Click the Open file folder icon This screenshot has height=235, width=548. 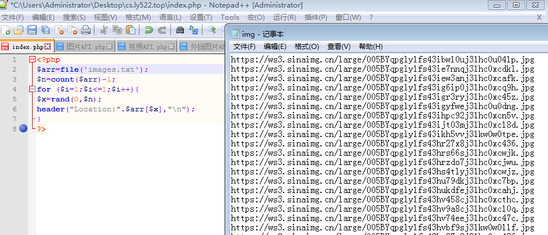point(19,30)
